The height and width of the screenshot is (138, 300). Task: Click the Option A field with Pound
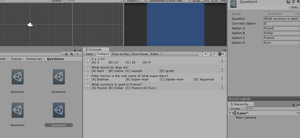click(x=281, y=28)
